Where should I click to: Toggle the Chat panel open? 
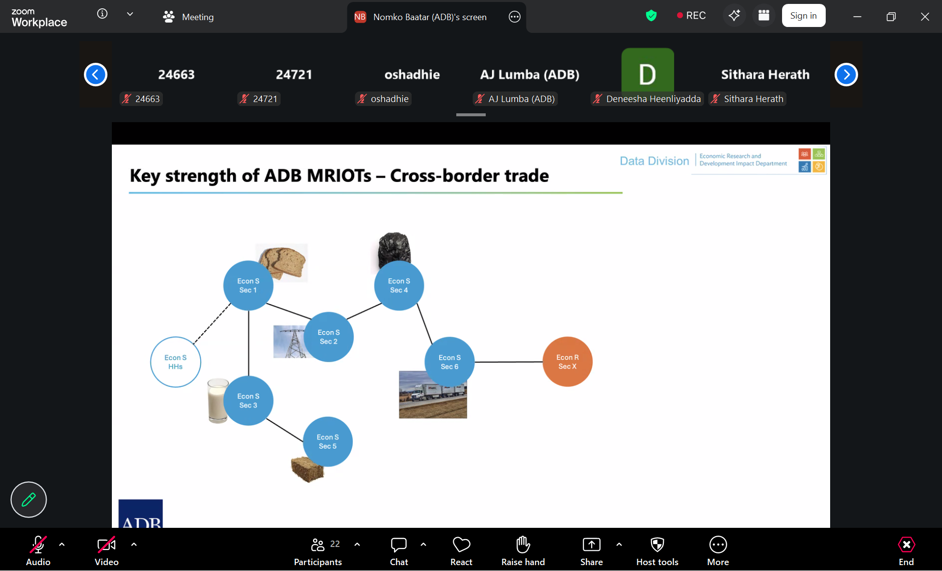[398, 545]
